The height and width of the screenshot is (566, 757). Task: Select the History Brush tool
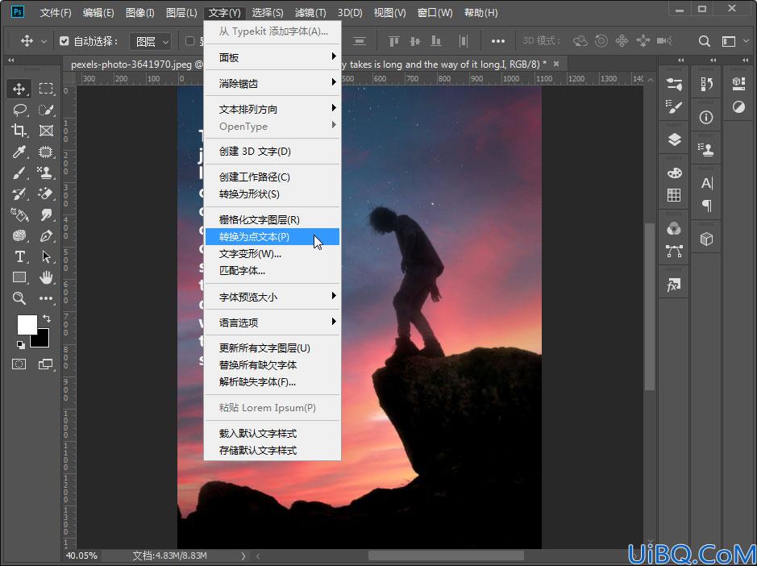point(19,194)
